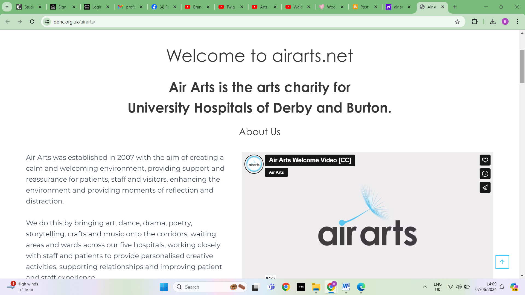
Task: Open the Chrome Extensions menu
Action: point(475,22)
